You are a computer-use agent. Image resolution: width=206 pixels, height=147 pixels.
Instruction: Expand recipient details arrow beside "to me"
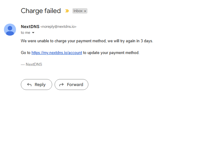click(33, 33)
